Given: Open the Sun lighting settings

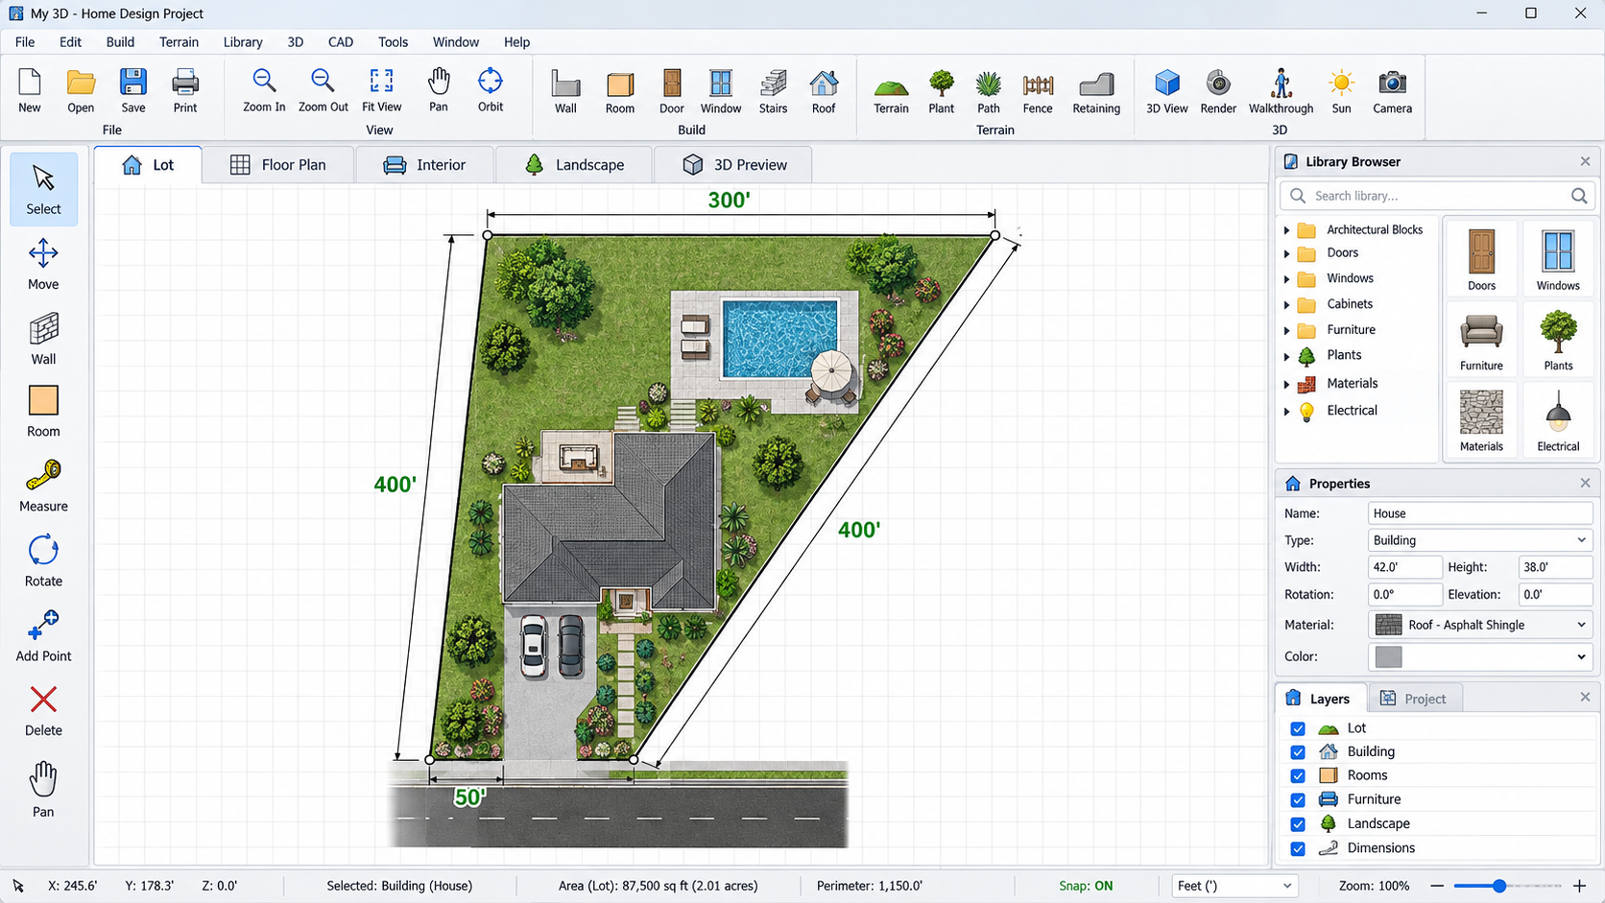Looking at the screenshot, I should pyautogui.click(x=1341, y=91).
